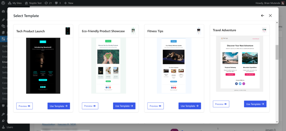
Task: Click the home icon beside Noptin Test
Action: 26,3
